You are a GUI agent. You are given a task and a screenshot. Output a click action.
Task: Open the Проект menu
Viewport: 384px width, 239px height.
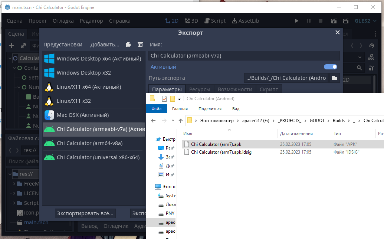point(37,21)
